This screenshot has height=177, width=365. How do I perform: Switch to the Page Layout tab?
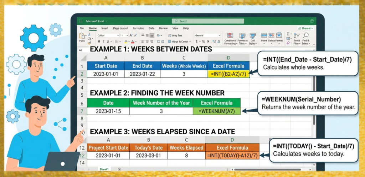120,28
